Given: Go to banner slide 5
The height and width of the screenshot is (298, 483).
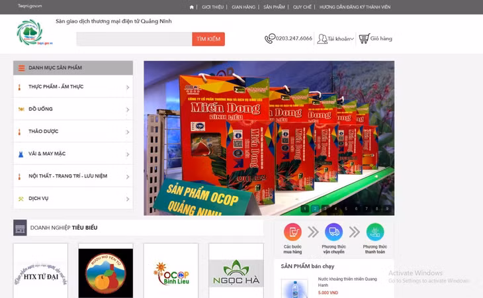Looking at the screenshot, I should [x=346, y=209].
